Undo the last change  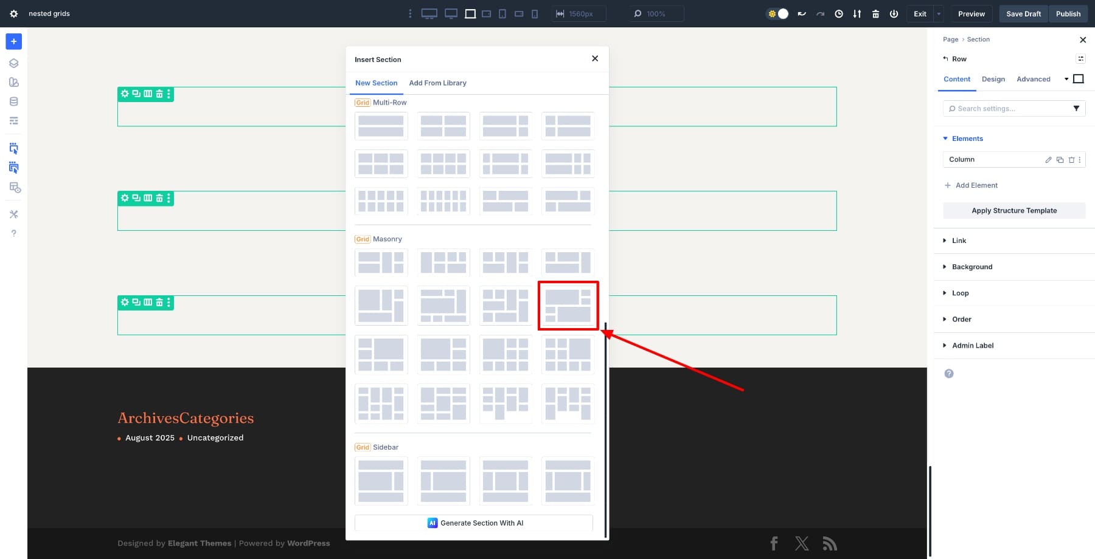click(x=802, y=13)
